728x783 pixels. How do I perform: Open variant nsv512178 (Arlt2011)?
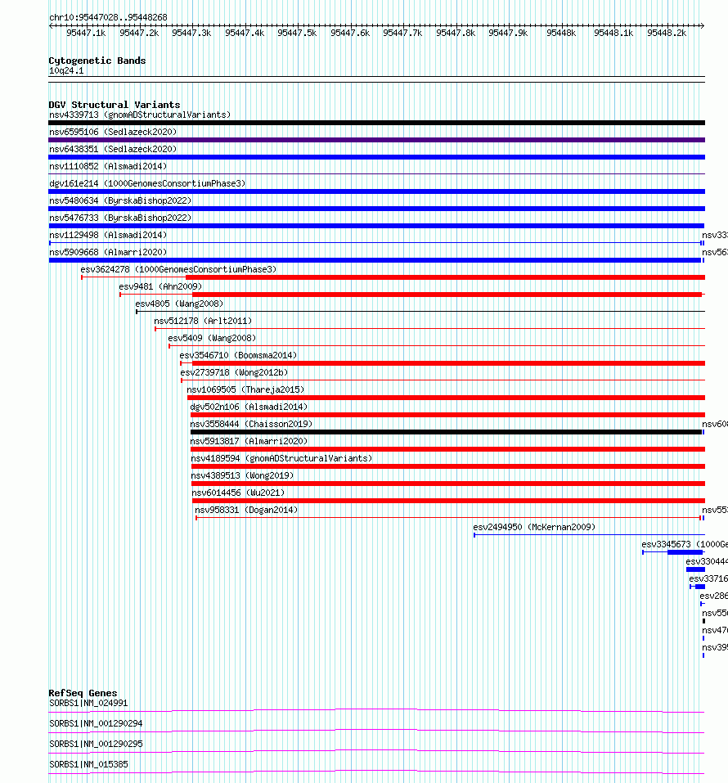click(203, 321)
